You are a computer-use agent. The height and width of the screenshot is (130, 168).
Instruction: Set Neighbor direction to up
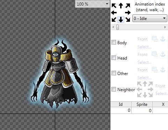(x=145, y=84)
